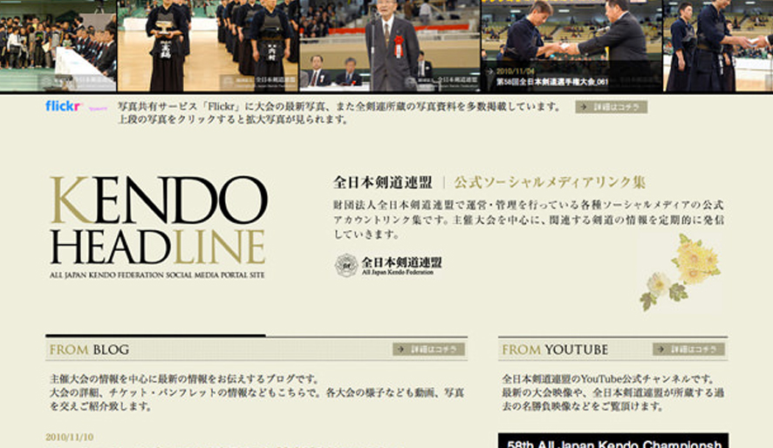This screenshot has width=773, height=448.
Task: Click the KENDO HEADLINE logo
Action: click(x=158, y=227)
